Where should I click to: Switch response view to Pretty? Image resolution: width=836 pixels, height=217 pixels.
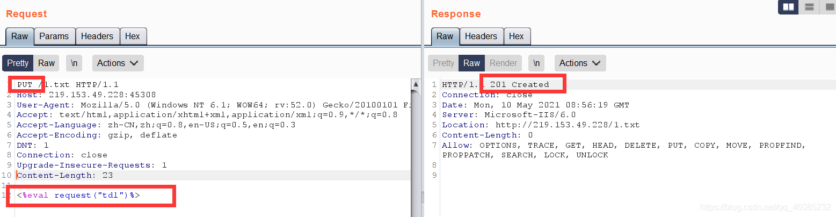(x=444, y=63)
